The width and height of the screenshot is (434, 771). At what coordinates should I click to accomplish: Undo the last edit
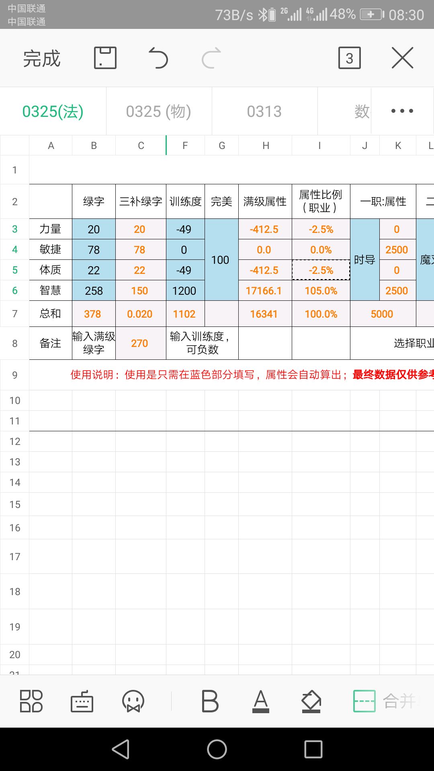158,58
